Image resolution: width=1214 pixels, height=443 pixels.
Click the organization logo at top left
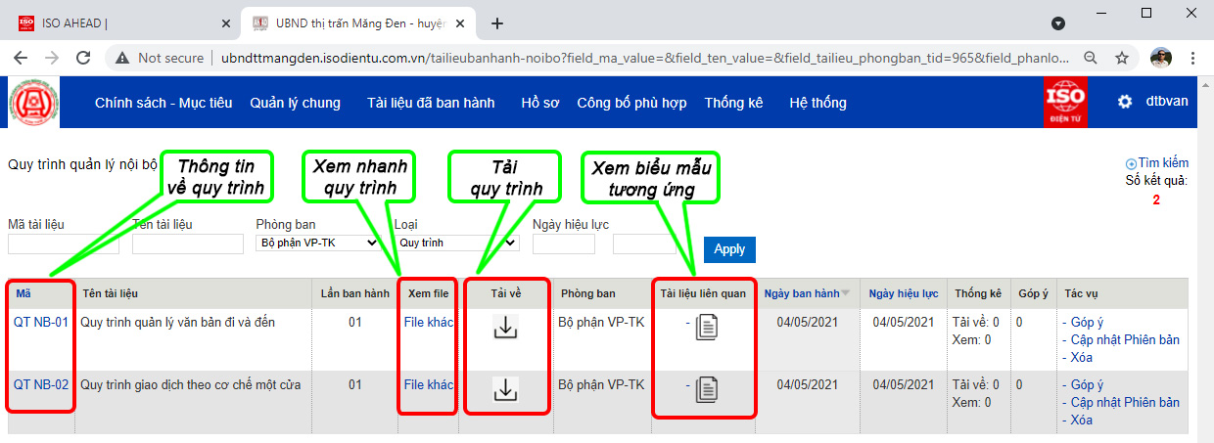34,103
